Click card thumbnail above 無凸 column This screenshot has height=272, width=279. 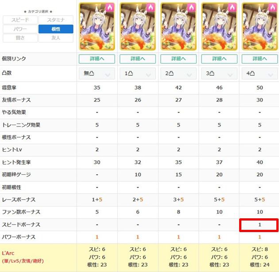coord(97,26)
